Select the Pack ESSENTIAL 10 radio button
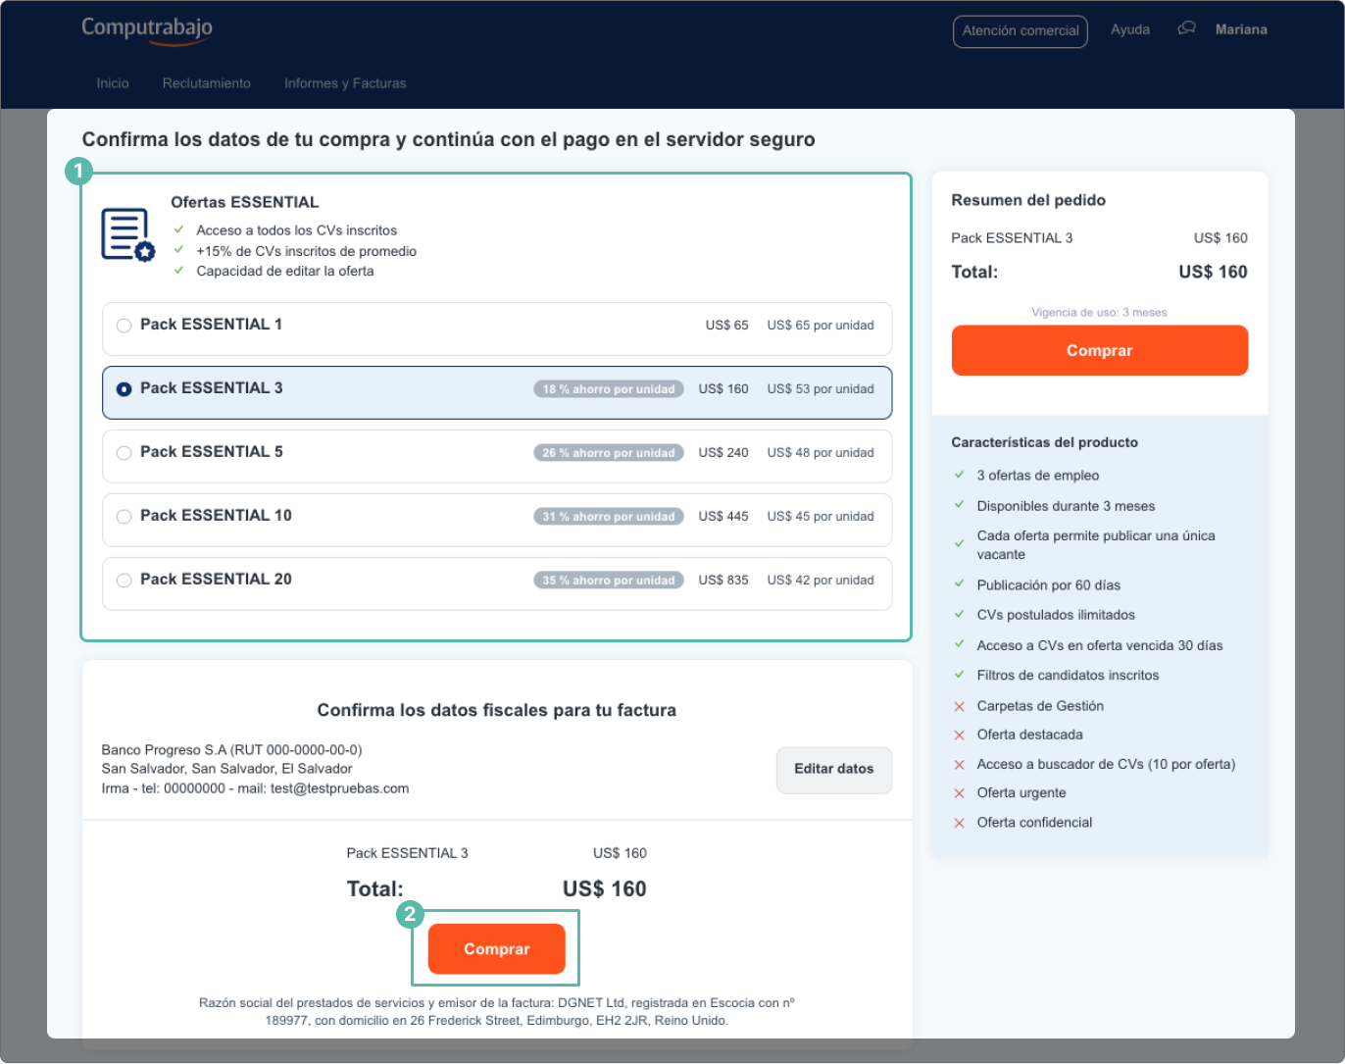1345x1064 pixels. (x=125, y=517)
